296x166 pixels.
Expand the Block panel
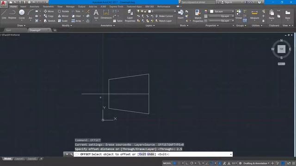(x=184, y=25)
